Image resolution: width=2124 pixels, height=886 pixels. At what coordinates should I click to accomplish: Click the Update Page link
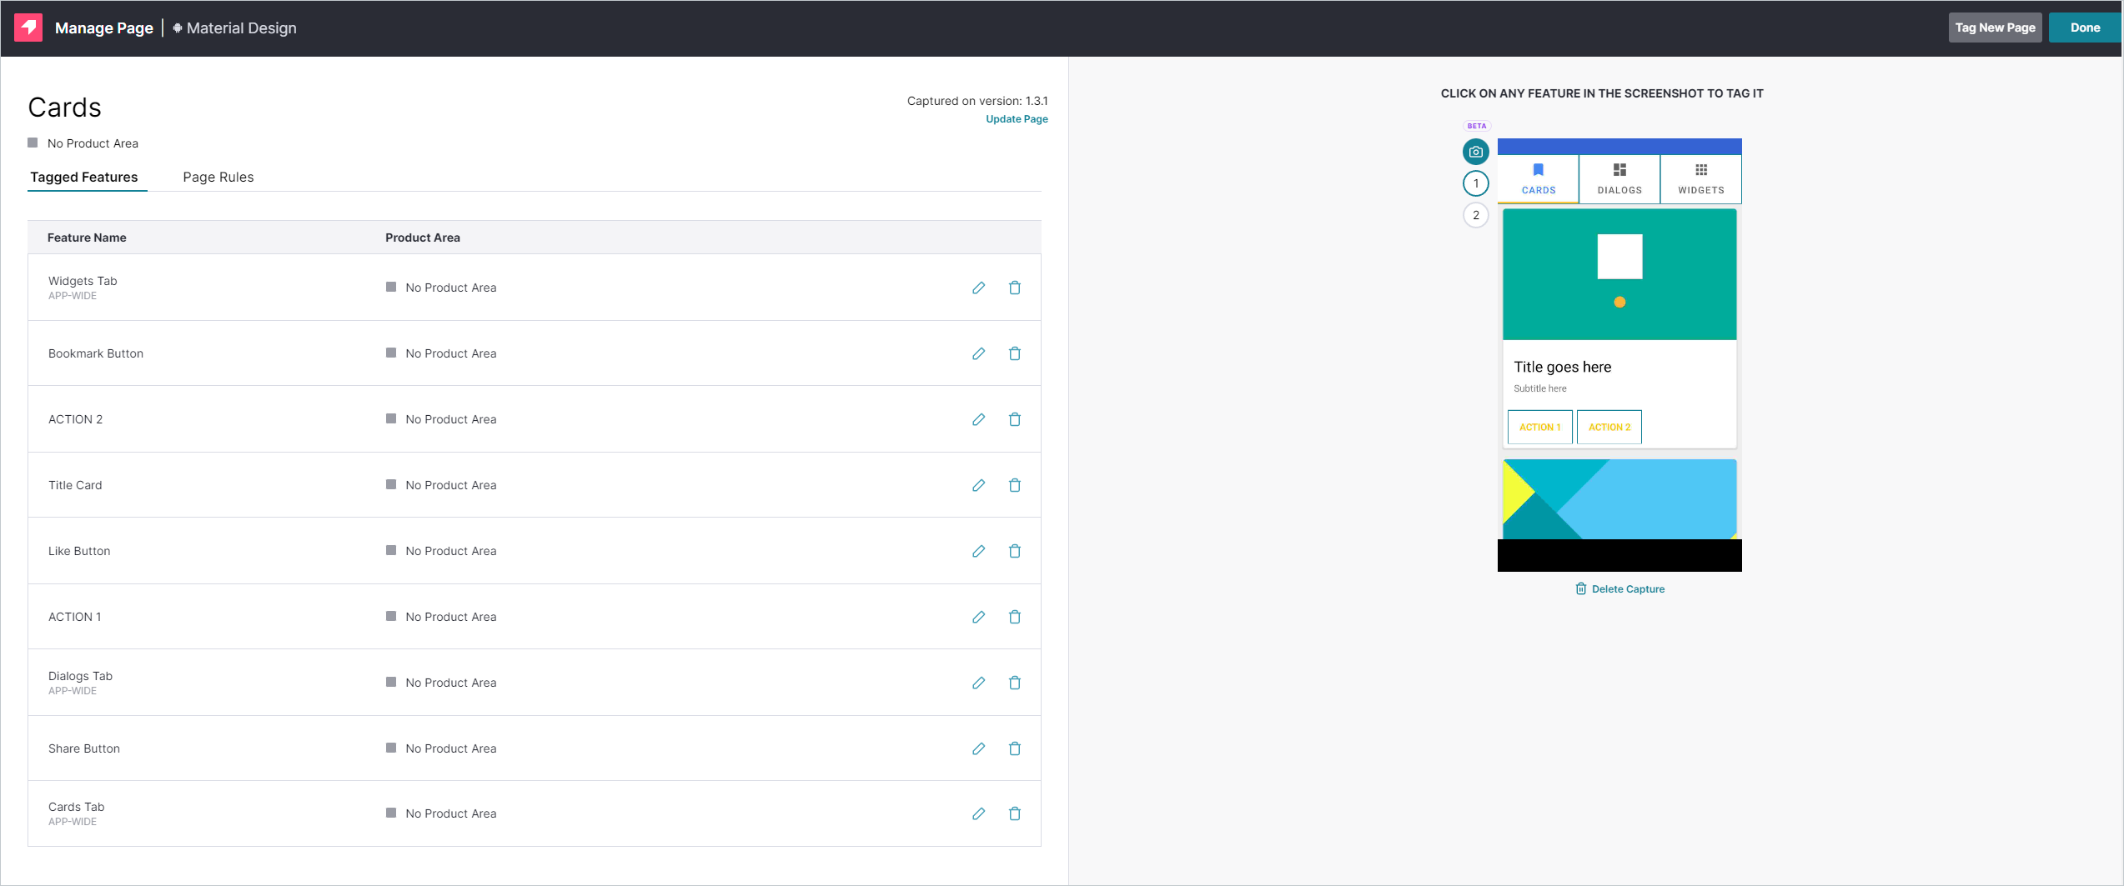[1017, 119]
